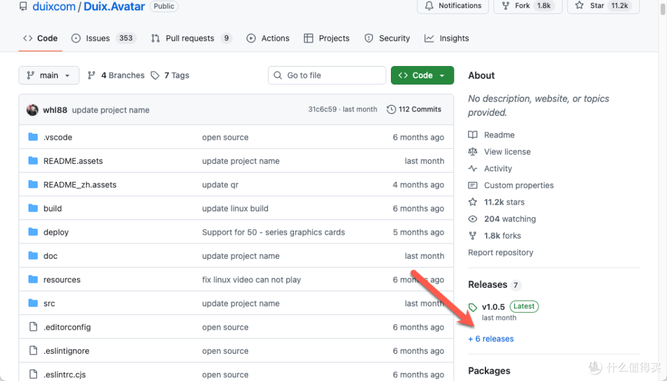Open commit 'update qr' message
Viewport: 667px width, 381px height.
tap(220, 185)
